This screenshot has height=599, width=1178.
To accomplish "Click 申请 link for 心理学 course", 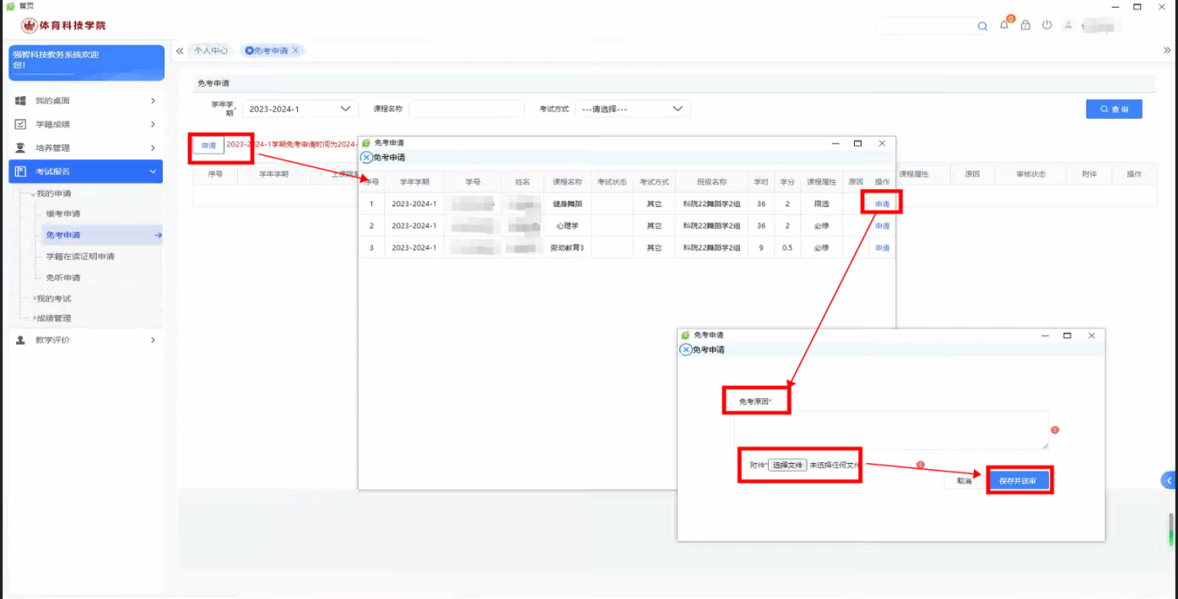I will click(882, 226).
